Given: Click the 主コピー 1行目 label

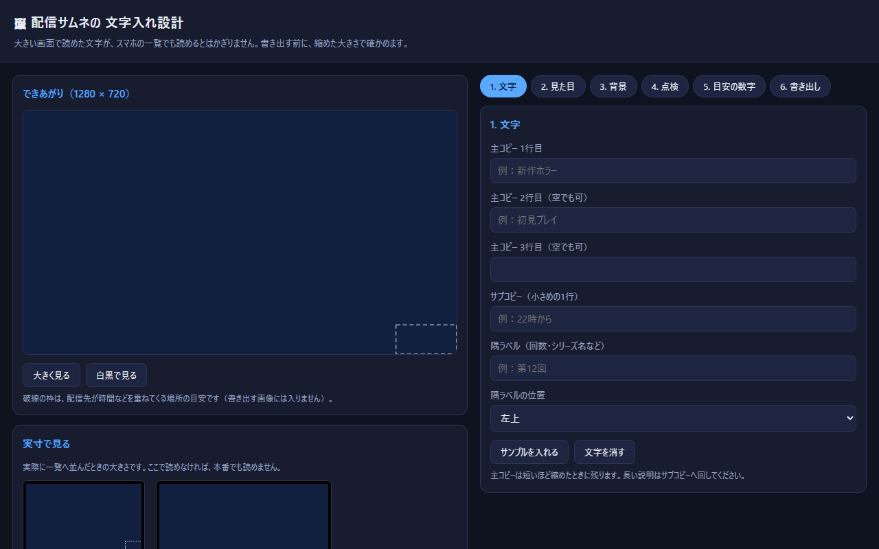Looking at the screenshot, I should [x=516, y=148].
